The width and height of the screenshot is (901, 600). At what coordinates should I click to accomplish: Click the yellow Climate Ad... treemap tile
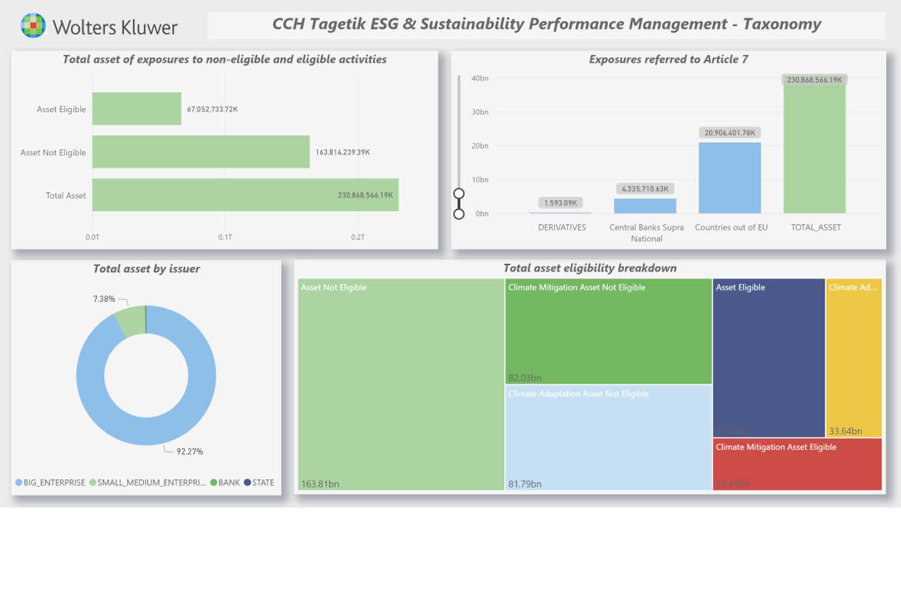point(853,357)
